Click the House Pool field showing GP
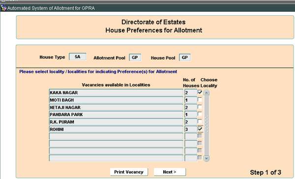295x179 pixels. pyautogui.click(x=185, y=58)
